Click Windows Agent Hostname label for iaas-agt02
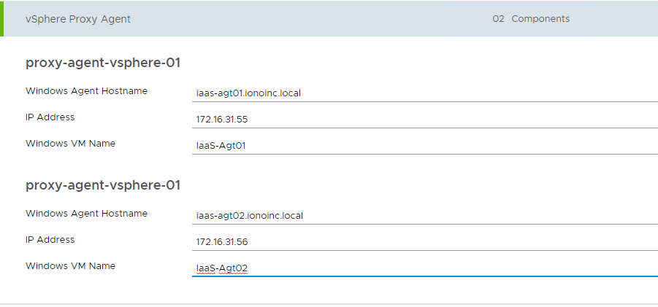 86,214
